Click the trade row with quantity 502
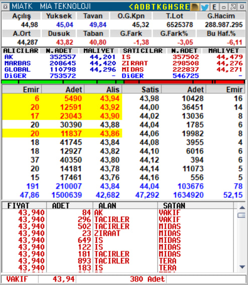The image size is (248, 285). (117, 226)
